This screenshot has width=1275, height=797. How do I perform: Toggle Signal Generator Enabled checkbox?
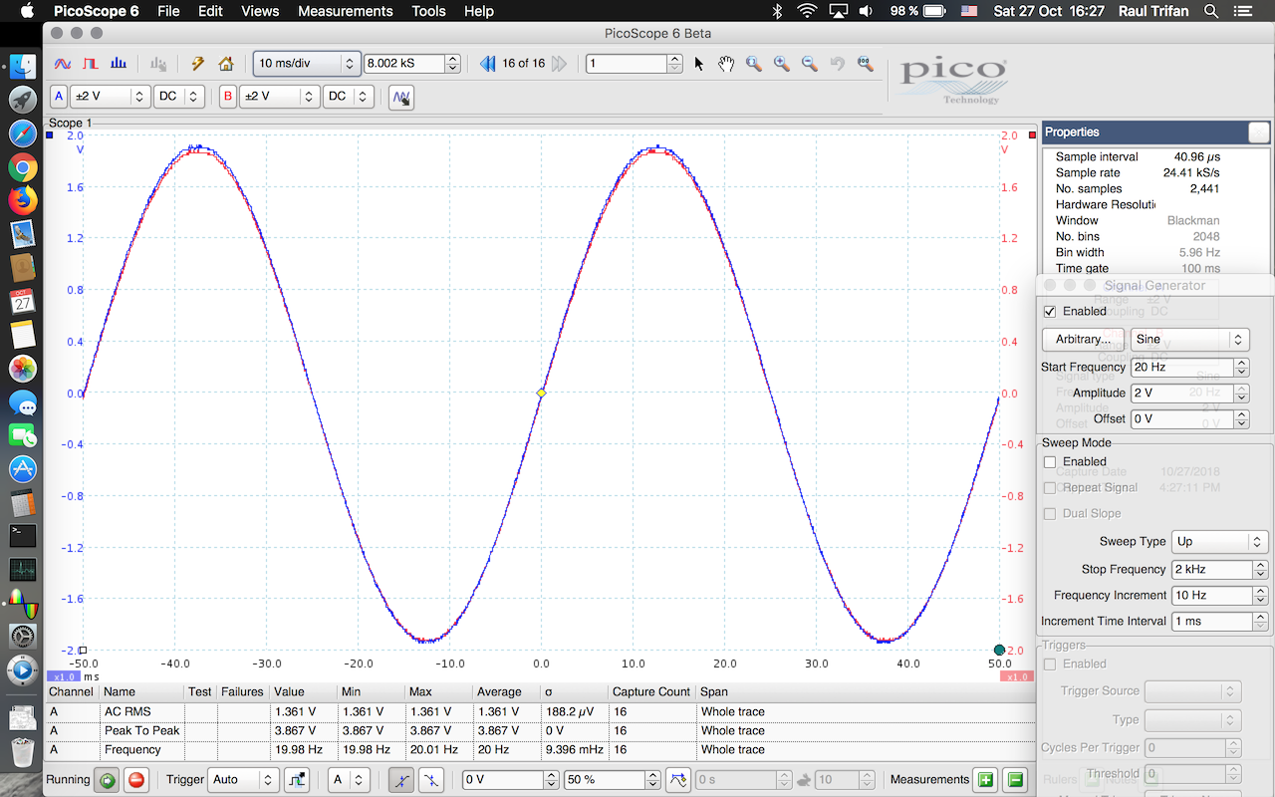[1050, 312]
